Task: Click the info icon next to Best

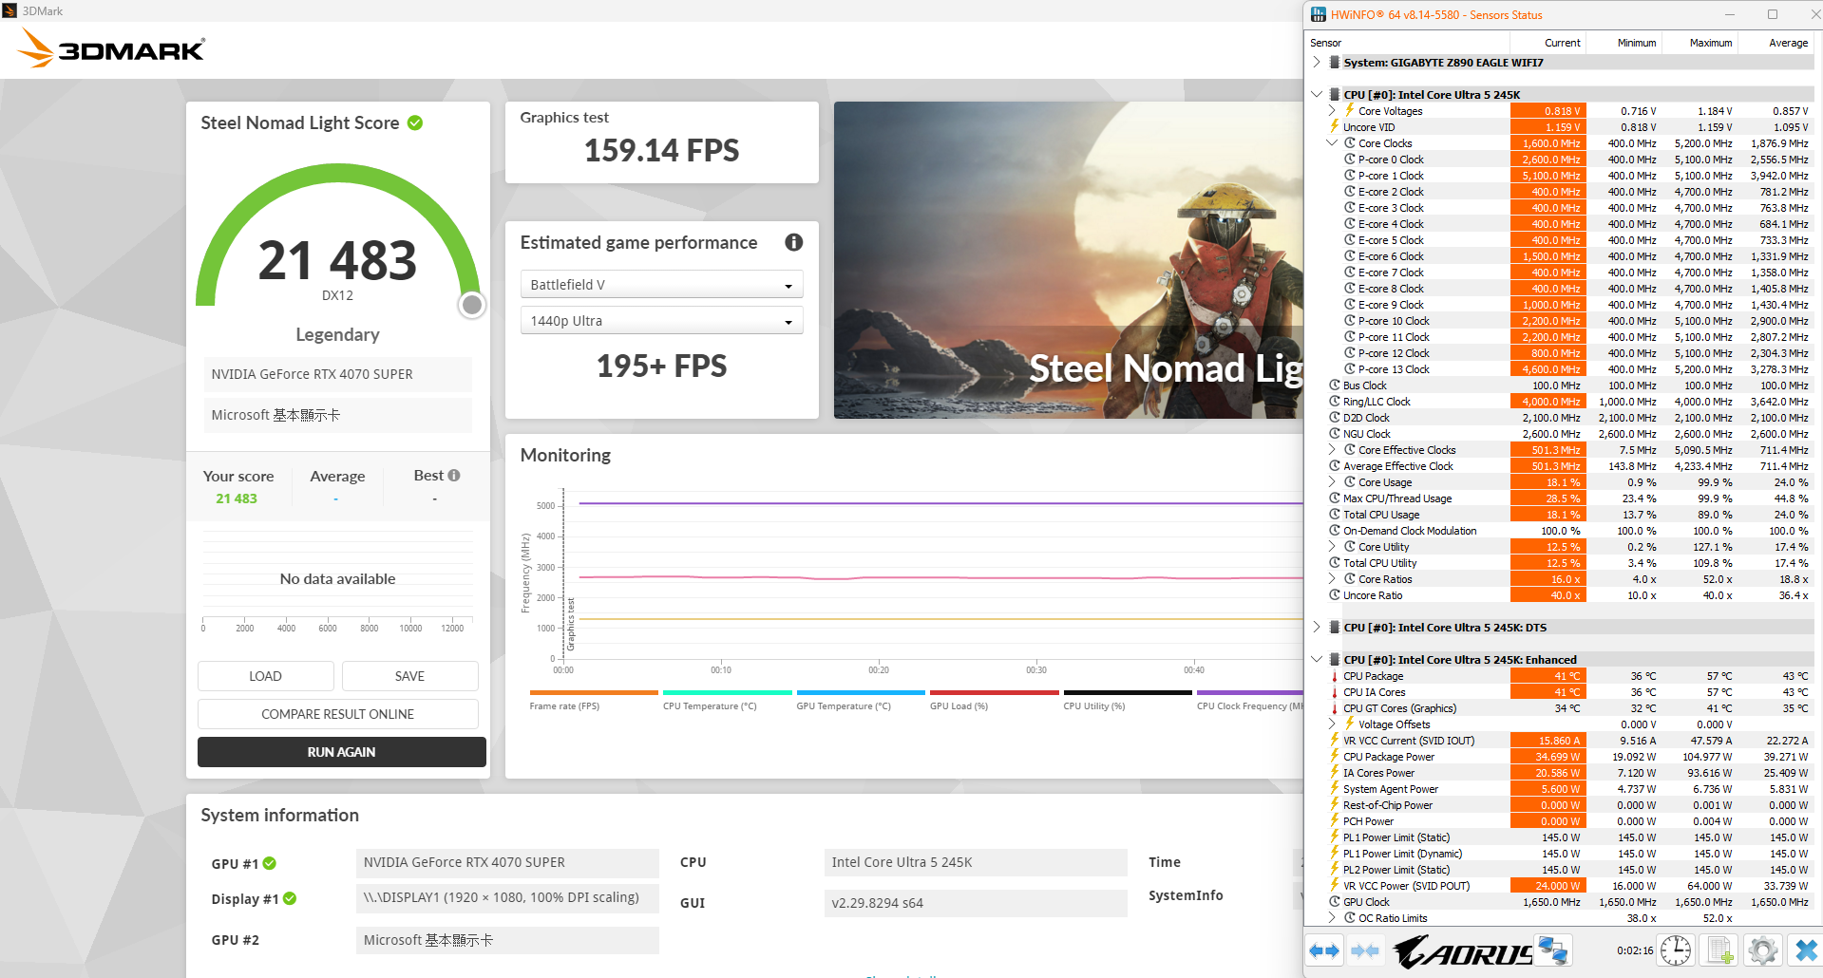Action: 454,475
